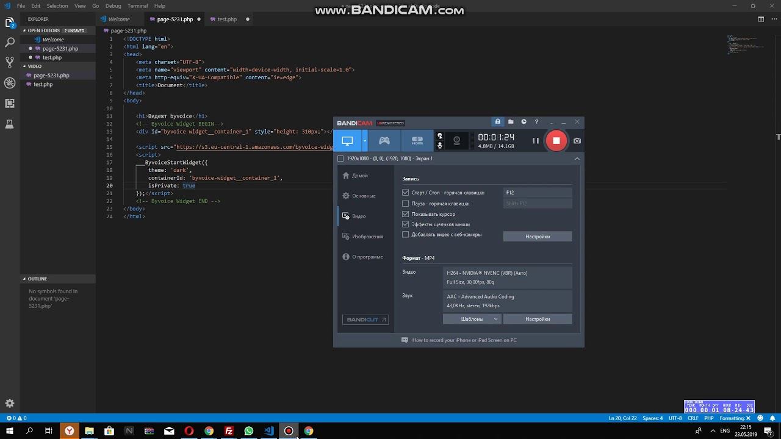Open screen mode dropdown arrow in Bandicam
The height and width of the screenshot is (439, 781).
[x=364, y=141]
